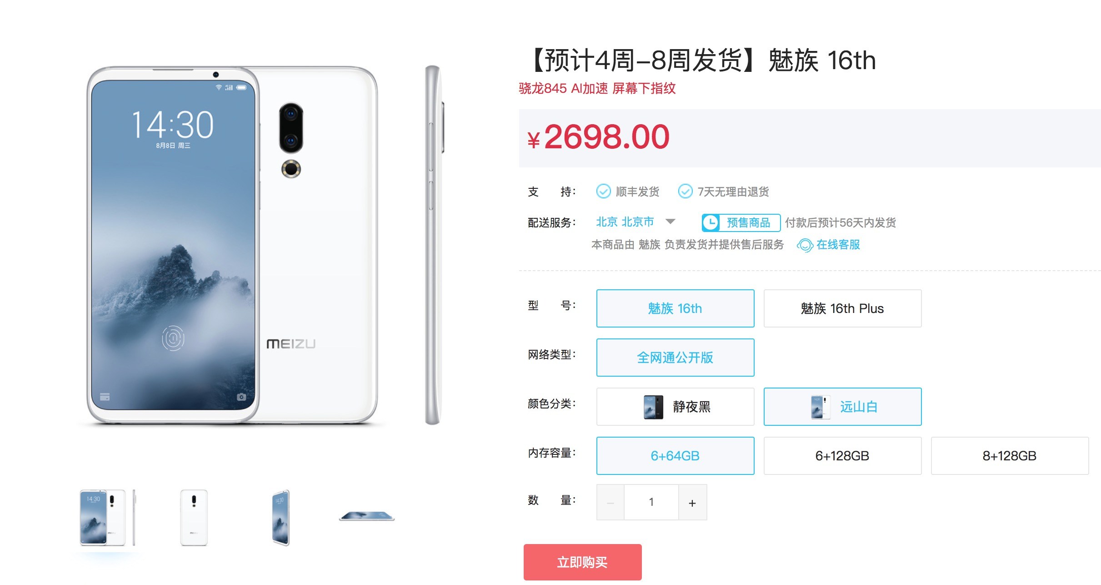Click the presale clock icon

(x=711, y=222)
